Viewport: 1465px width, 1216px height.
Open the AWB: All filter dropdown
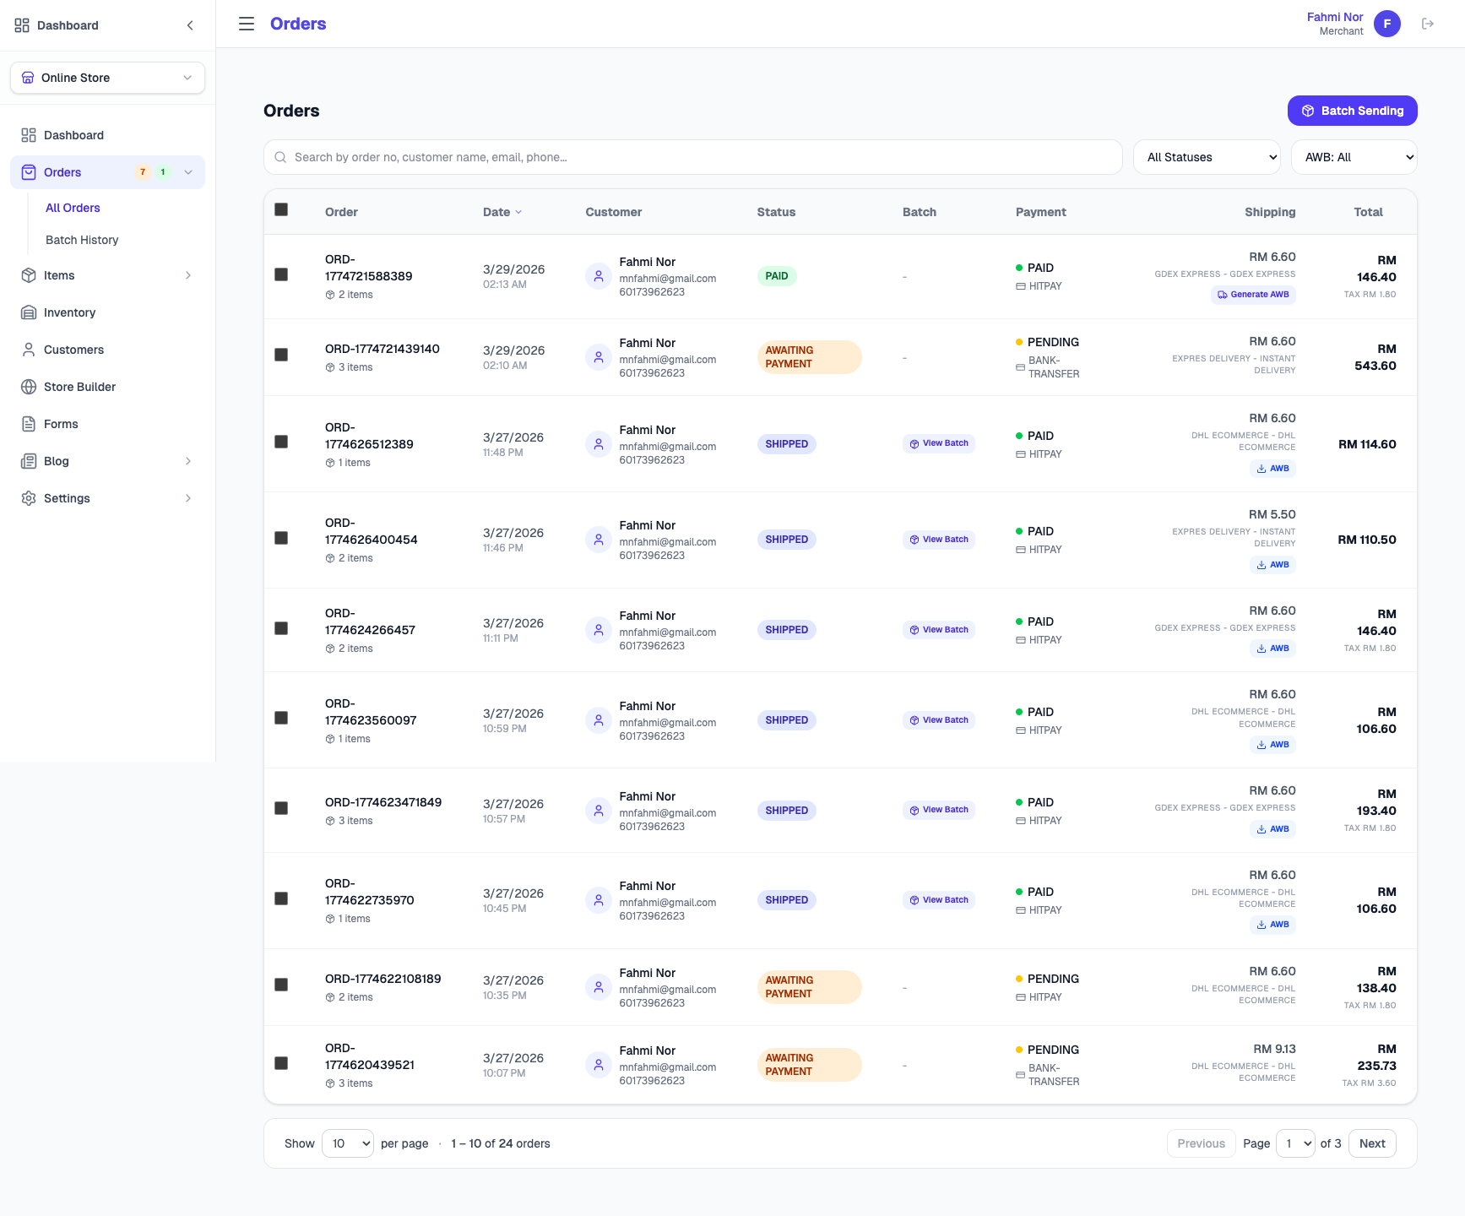1354,157
